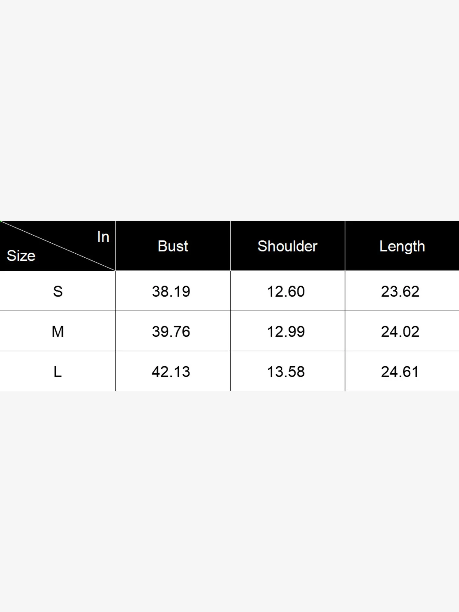Click the Length column header
Viewport: 459px width, 612px height.
(x=402, y=247)
